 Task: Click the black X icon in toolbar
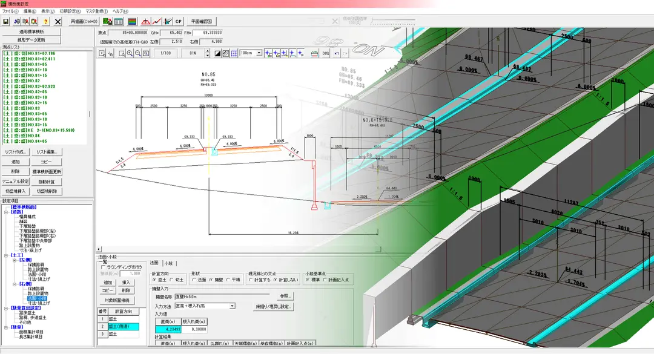(58, 21)
